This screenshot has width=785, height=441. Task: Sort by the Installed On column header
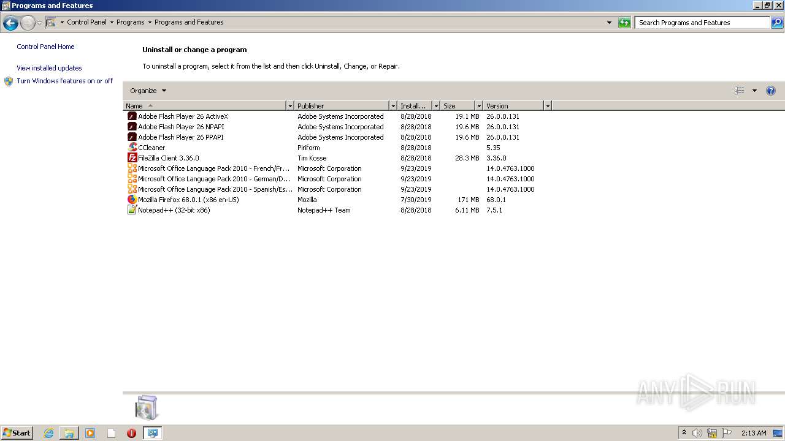(x=415, y=106)
